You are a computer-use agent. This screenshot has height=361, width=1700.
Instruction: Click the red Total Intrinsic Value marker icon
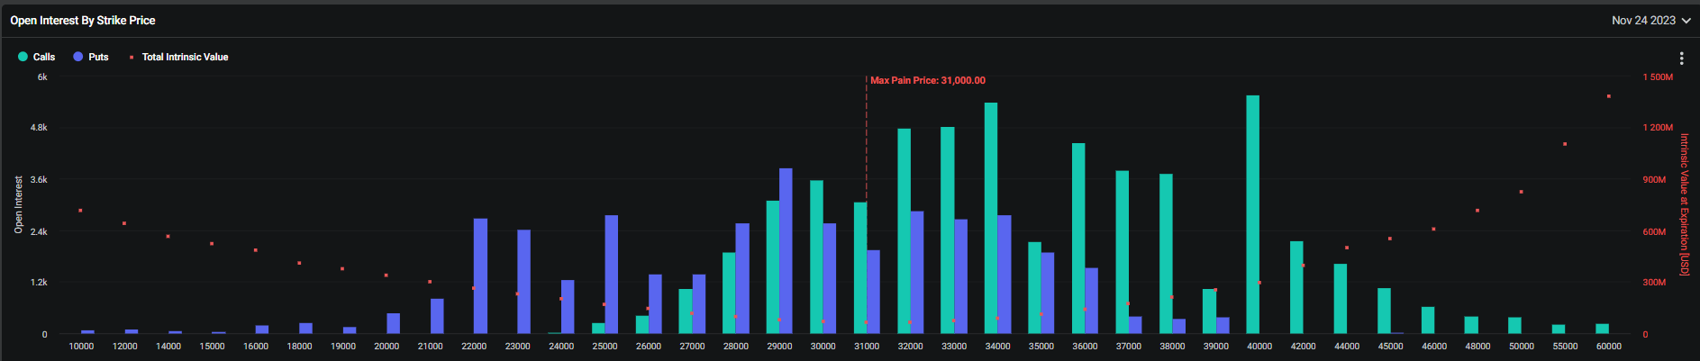[x=132, y=57]
